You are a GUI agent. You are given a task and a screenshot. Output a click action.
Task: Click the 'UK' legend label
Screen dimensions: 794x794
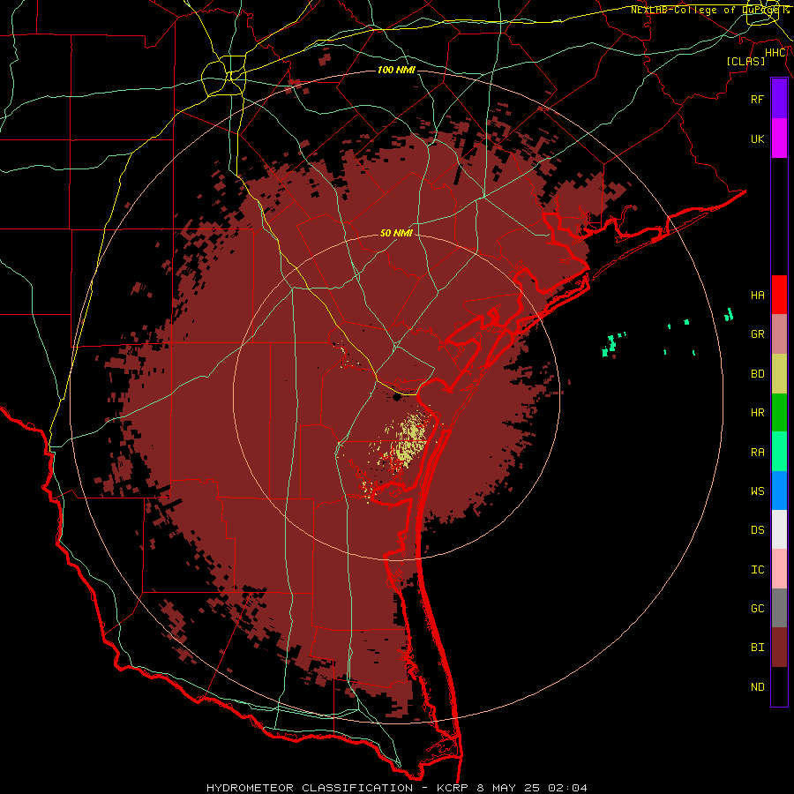pyautogui.click(x=758, y=139)
